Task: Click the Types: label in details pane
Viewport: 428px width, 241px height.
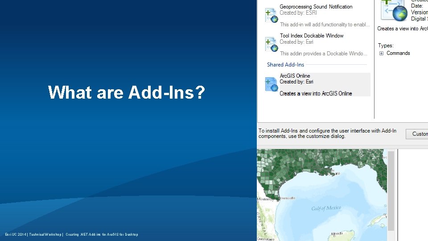Action: coord(386,46)
